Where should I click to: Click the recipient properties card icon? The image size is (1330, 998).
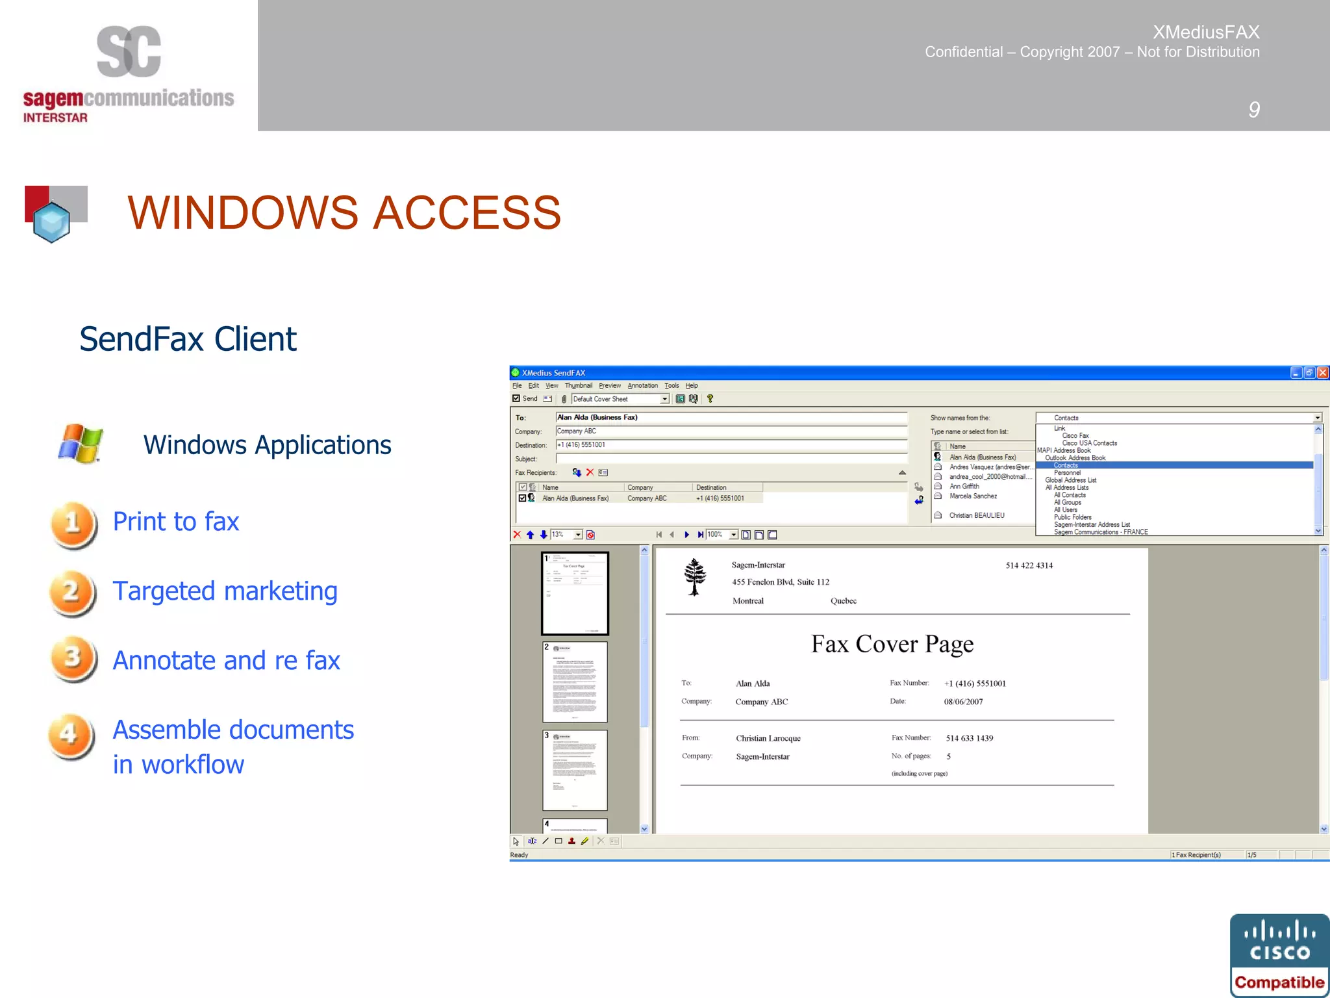pos(603,472)
